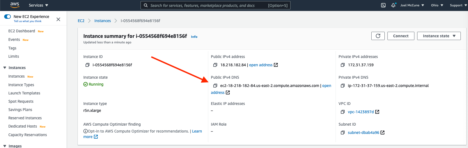
Task: Click the subnet-dbab4a96 link
Action: click(363, 133)
